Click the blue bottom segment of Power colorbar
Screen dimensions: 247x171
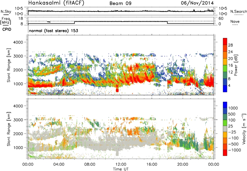[x=225, y=89]
